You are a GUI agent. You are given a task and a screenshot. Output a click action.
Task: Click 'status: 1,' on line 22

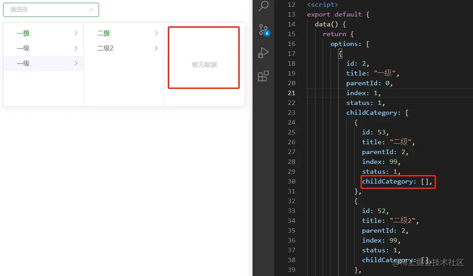coord(365,103)
